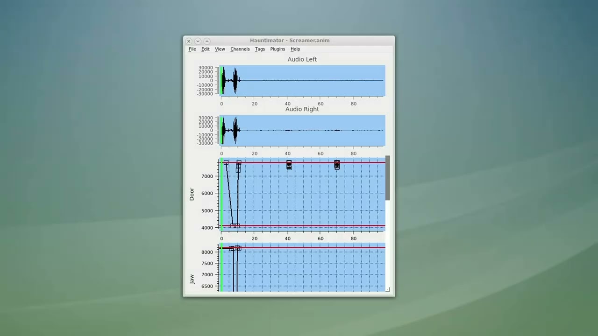Close the Hauntimator window
This screenshot has height=336, width=598.
pyautogui.click(x=189, y=41)
